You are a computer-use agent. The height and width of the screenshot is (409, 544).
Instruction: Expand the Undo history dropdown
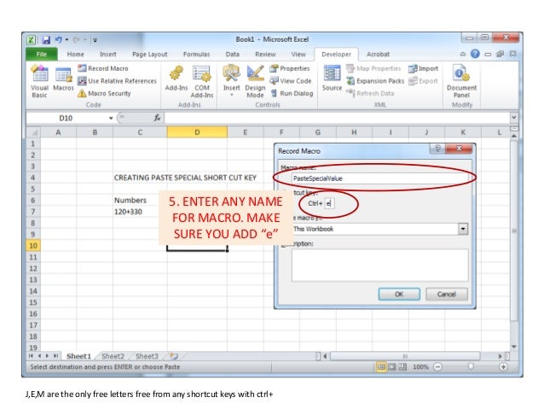click(x=67, y=40)
